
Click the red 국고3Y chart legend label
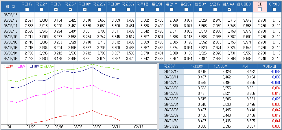(x=7, y=66)
